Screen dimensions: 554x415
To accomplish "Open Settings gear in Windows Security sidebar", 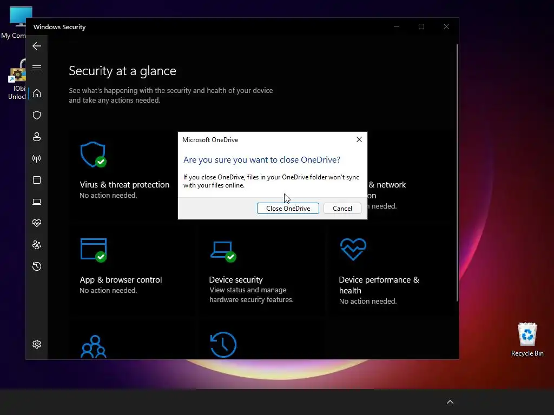I will tap(37, 344).
